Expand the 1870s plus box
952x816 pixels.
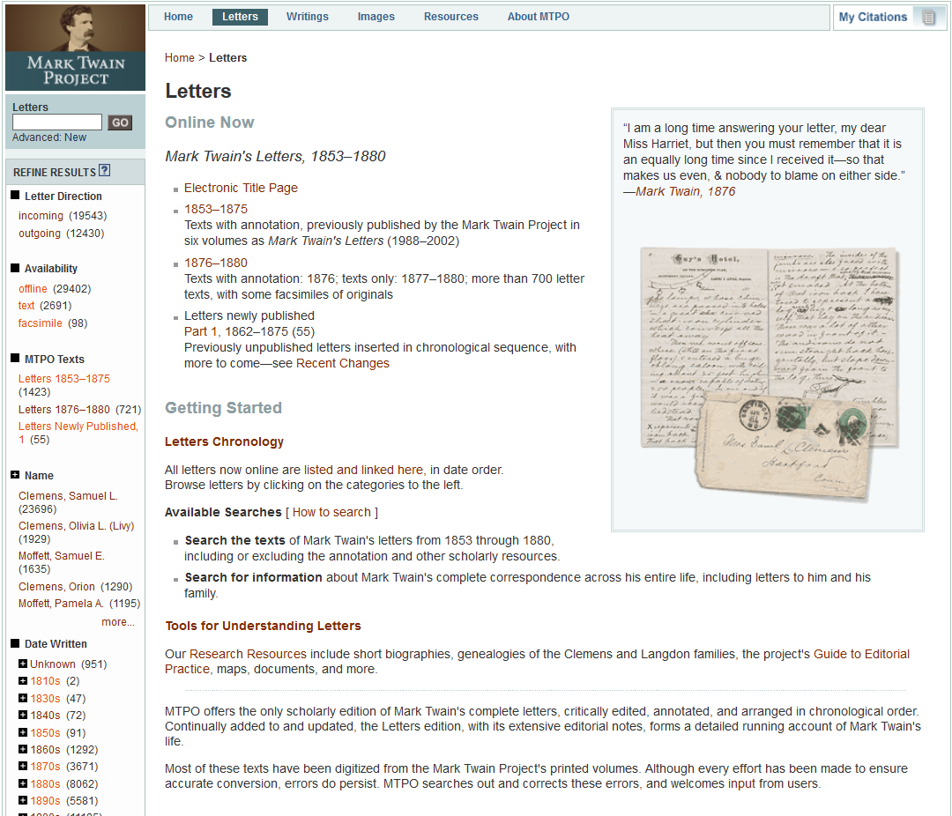(x=23, y=767)
